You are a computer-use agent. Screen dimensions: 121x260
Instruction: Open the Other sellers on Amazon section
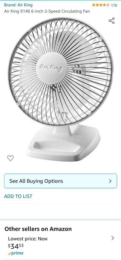(x=38, y=229)
